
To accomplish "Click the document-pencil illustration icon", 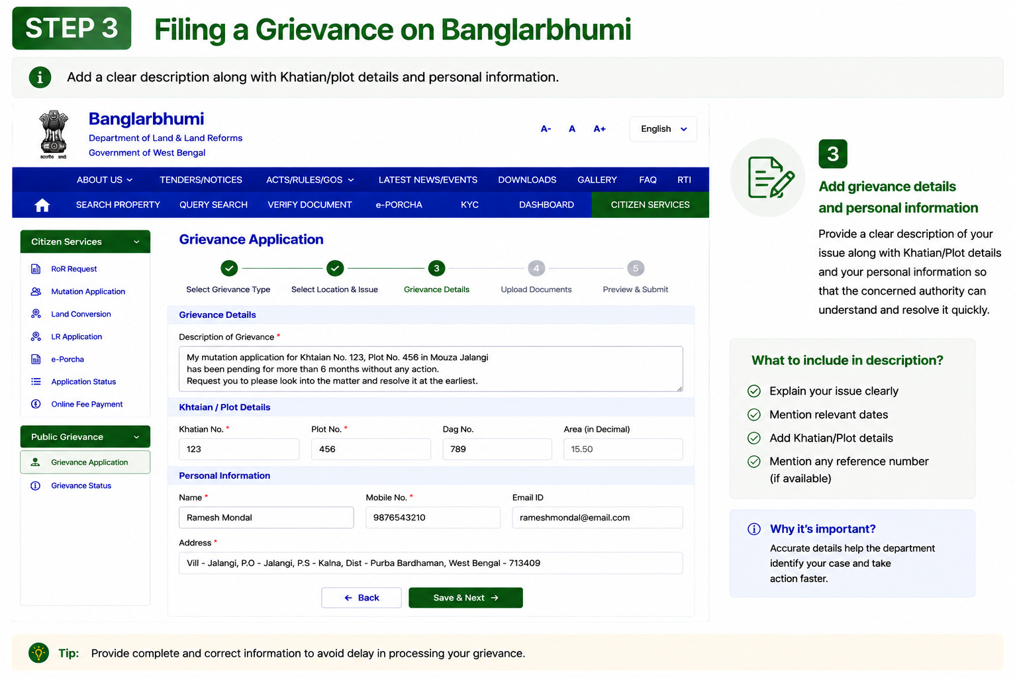I will [x=770, y=177].
